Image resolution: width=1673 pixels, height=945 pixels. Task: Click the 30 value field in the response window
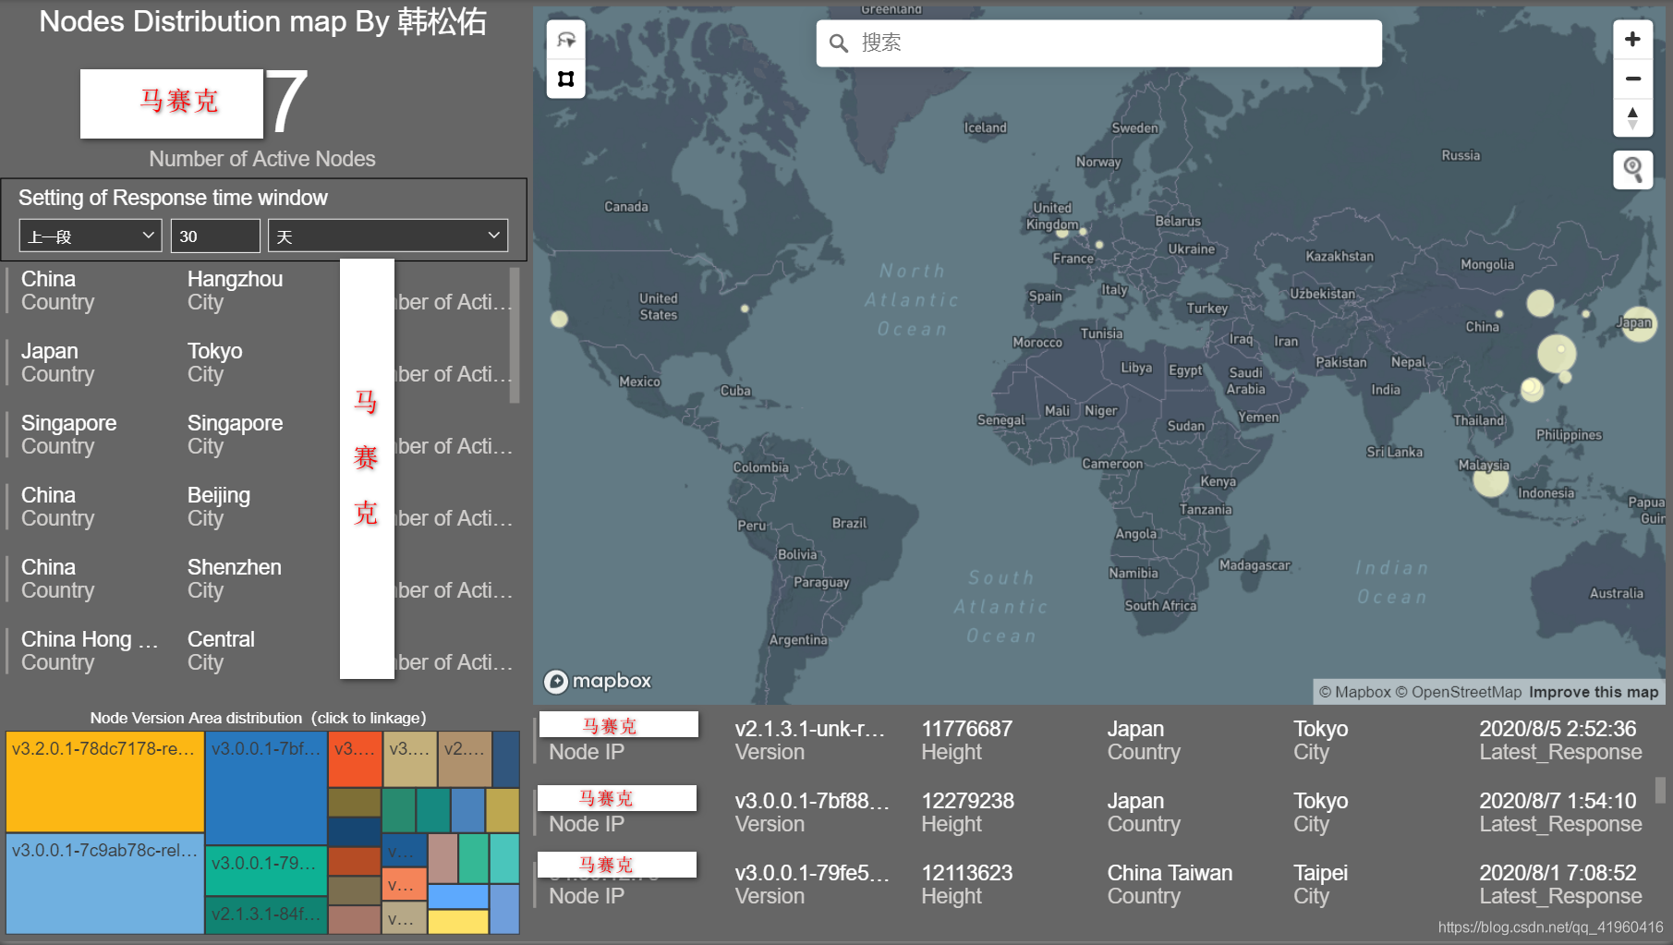coord(215,235)
